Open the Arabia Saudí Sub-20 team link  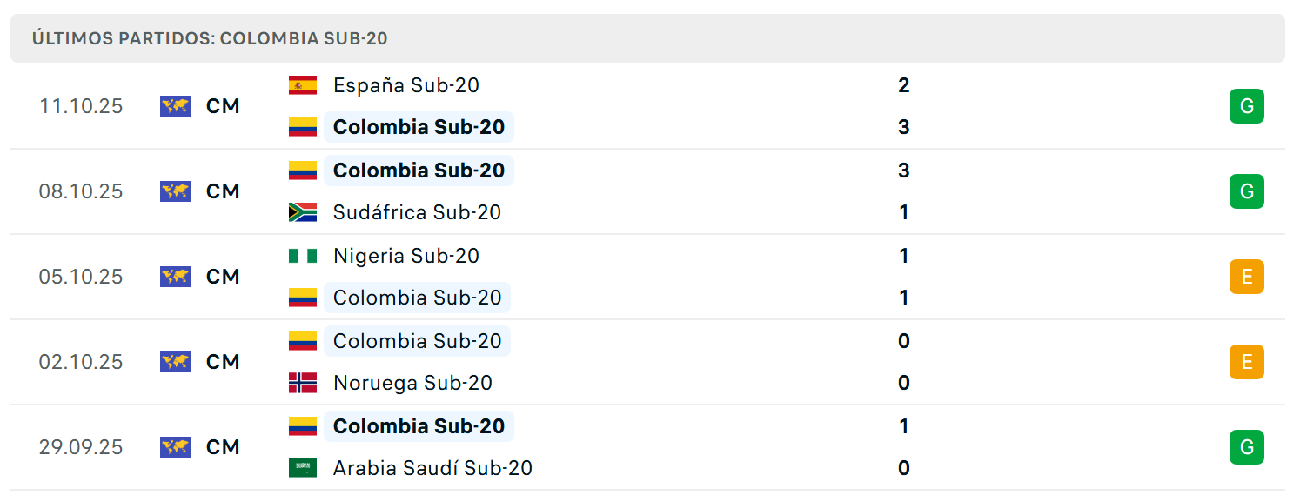(432, 468)
